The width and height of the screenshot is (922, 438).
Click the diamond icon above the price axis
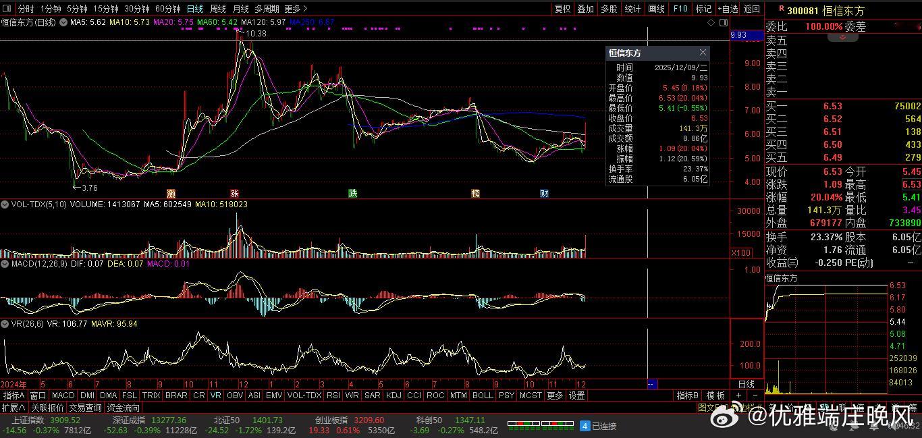click(711, 22)
